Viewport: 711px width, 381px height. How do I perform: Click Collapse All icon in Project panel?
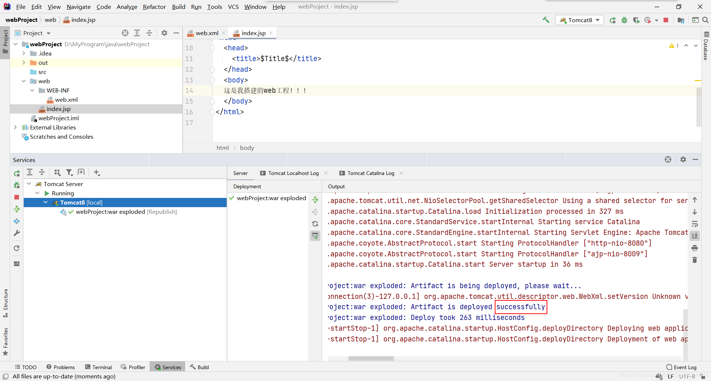point(149,33)
